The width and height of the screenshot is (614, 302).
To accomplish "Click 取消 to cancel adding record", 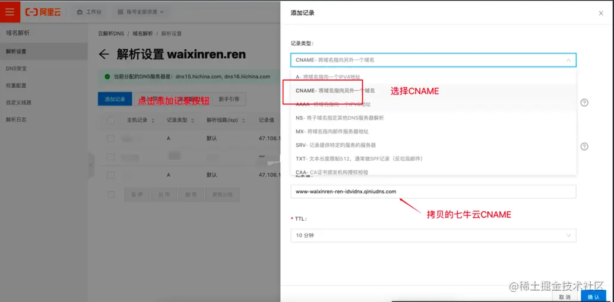I will point(565,297).
